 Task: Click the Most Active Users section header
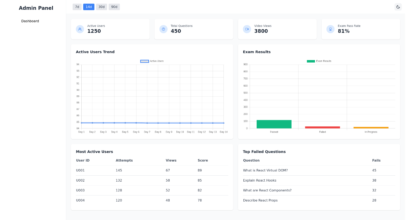click(x=94, y=152)
